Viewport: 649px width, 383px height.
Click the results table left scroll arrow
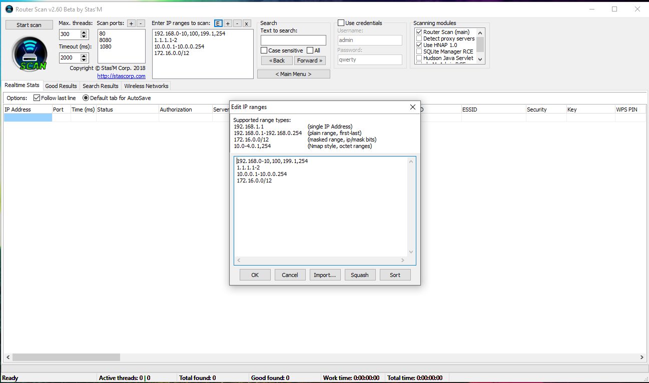[8, 357]
